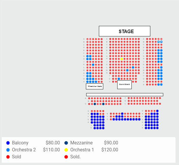Click the Balcony $80.00 price label
Image resolution: width=179 pixels, height=165 pixels.
pyautogui.click(x=53, y=143)
